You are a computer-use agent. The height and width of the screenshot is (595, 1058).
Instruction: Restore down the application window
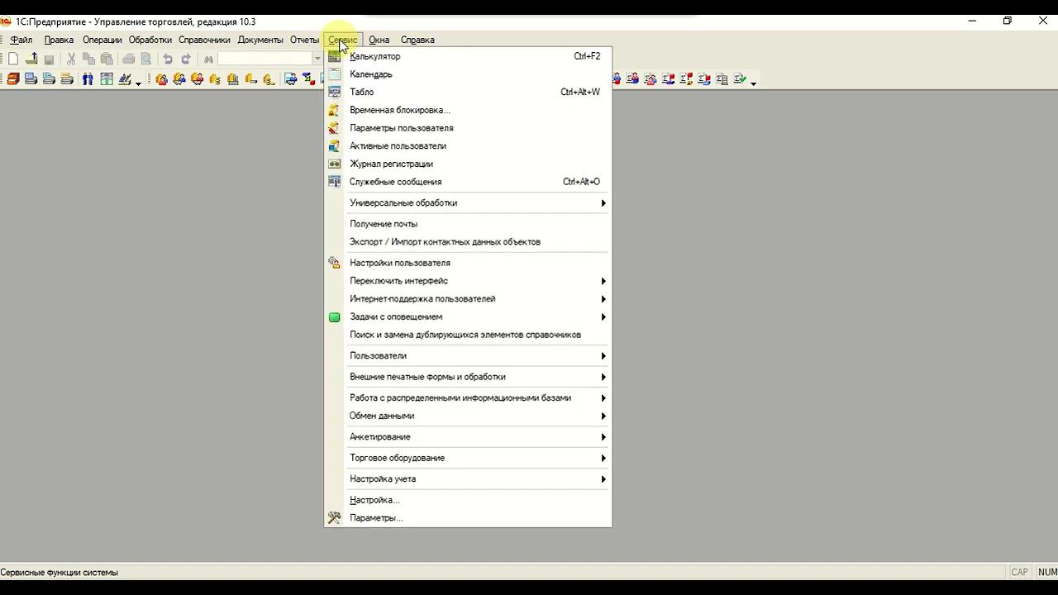(x=1007, y=21)
